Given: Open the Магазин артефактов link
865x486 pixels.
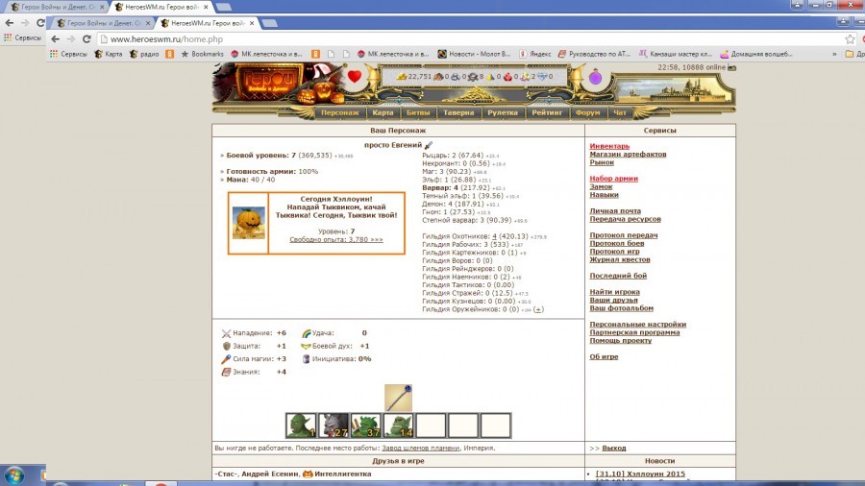Looking at the screenshot, I should (628, 155).
